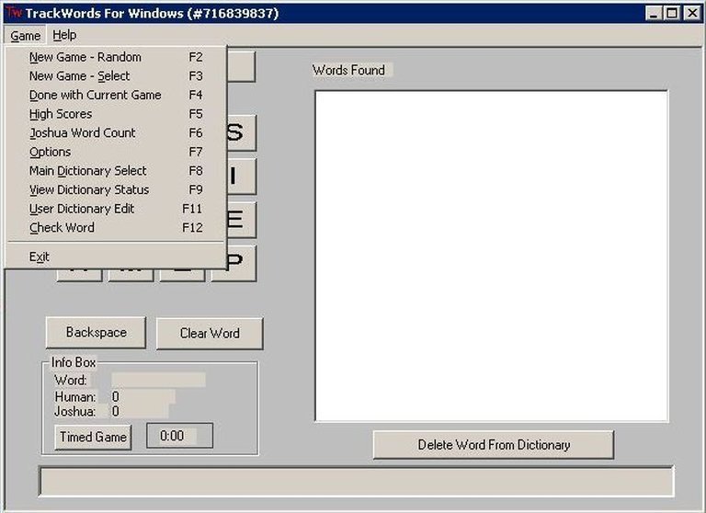The width and height of the screenshot is (706, 513).
Task: Choose Main Dictionary Select entry
Action: (87, 171)
